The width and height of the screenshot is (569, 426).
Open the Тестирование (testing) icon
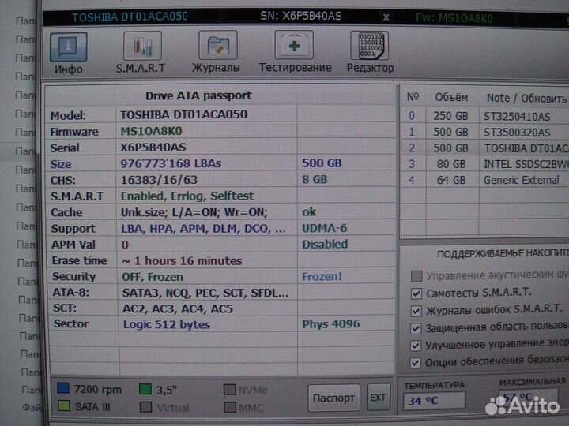point(294,45)
